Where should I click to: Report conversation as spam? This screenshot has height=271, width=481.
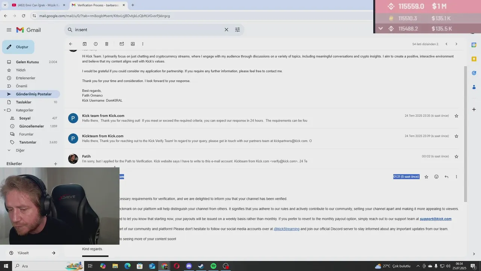point(95,44)
